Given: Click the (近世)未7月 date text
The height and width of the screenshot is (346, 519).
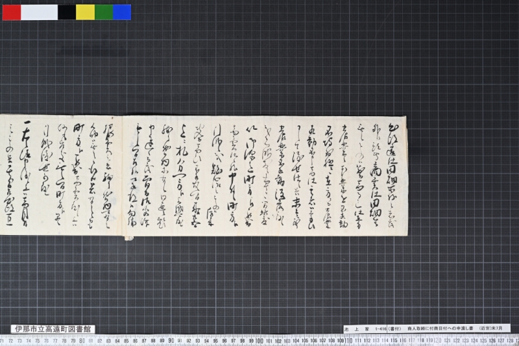Looking at the screenshot, I should pos(491,328).
